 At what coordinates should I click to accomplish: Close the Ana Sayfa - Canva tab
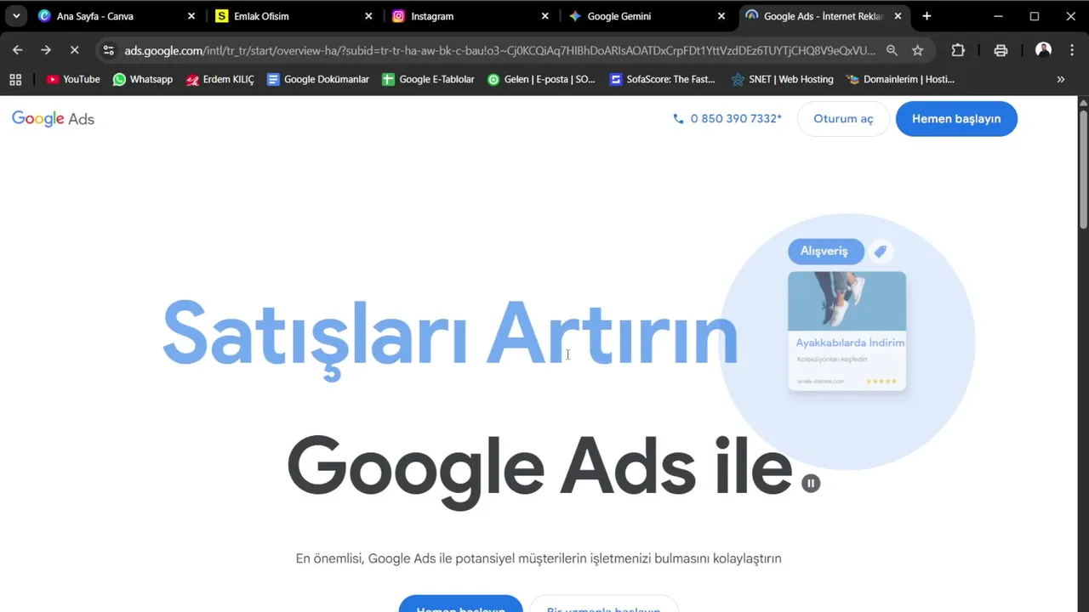[191, 16]
